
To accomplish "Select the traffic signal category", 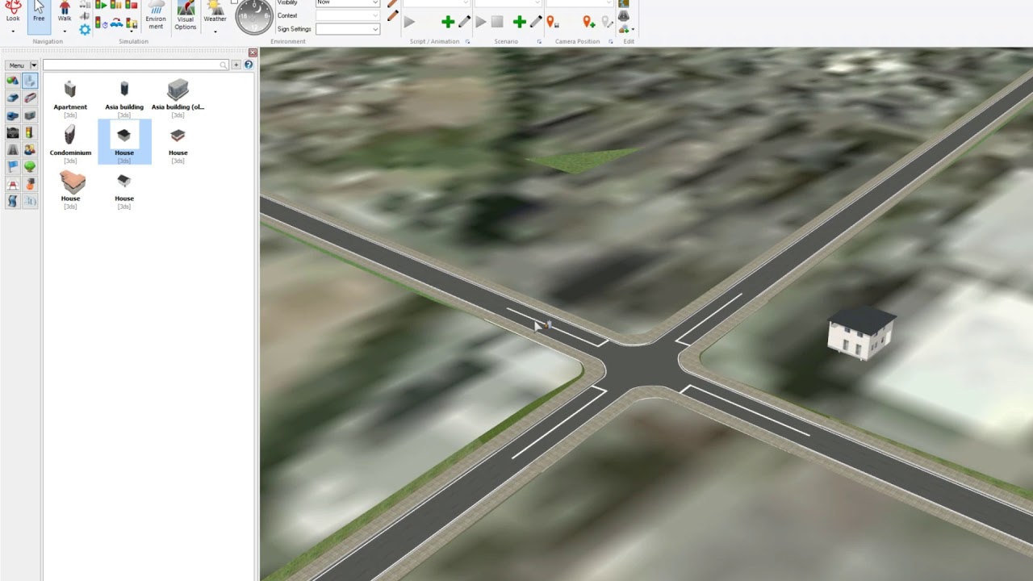I will (x=30, y=132).
